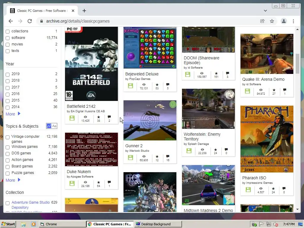Screen dimensions: 304x228
Task: Click Battlefield 2142 software floppy icon
Action: (x=72, y=118)
